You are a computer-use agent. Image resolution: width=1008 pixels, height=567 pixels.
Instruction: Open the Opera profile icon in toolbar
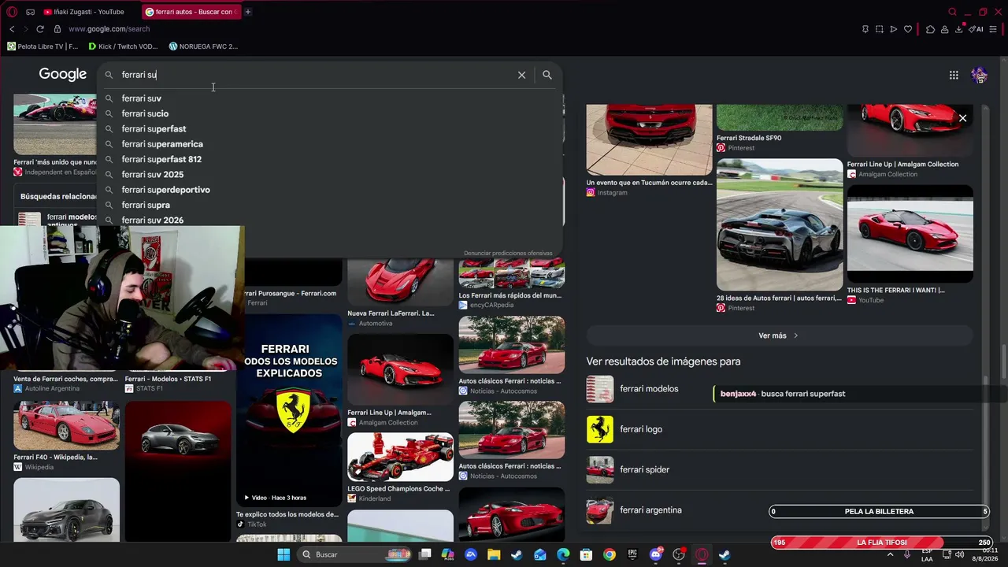pyautogui.click(x=945, y=29)
